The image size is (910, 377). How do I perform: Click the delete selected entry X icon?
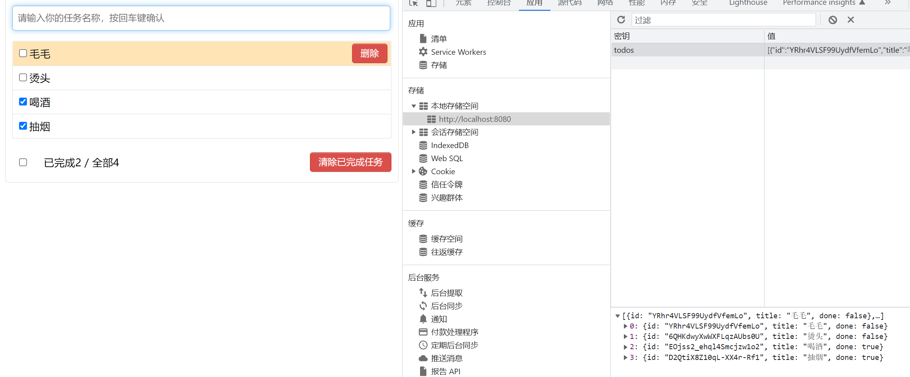[x=850, y=20]
